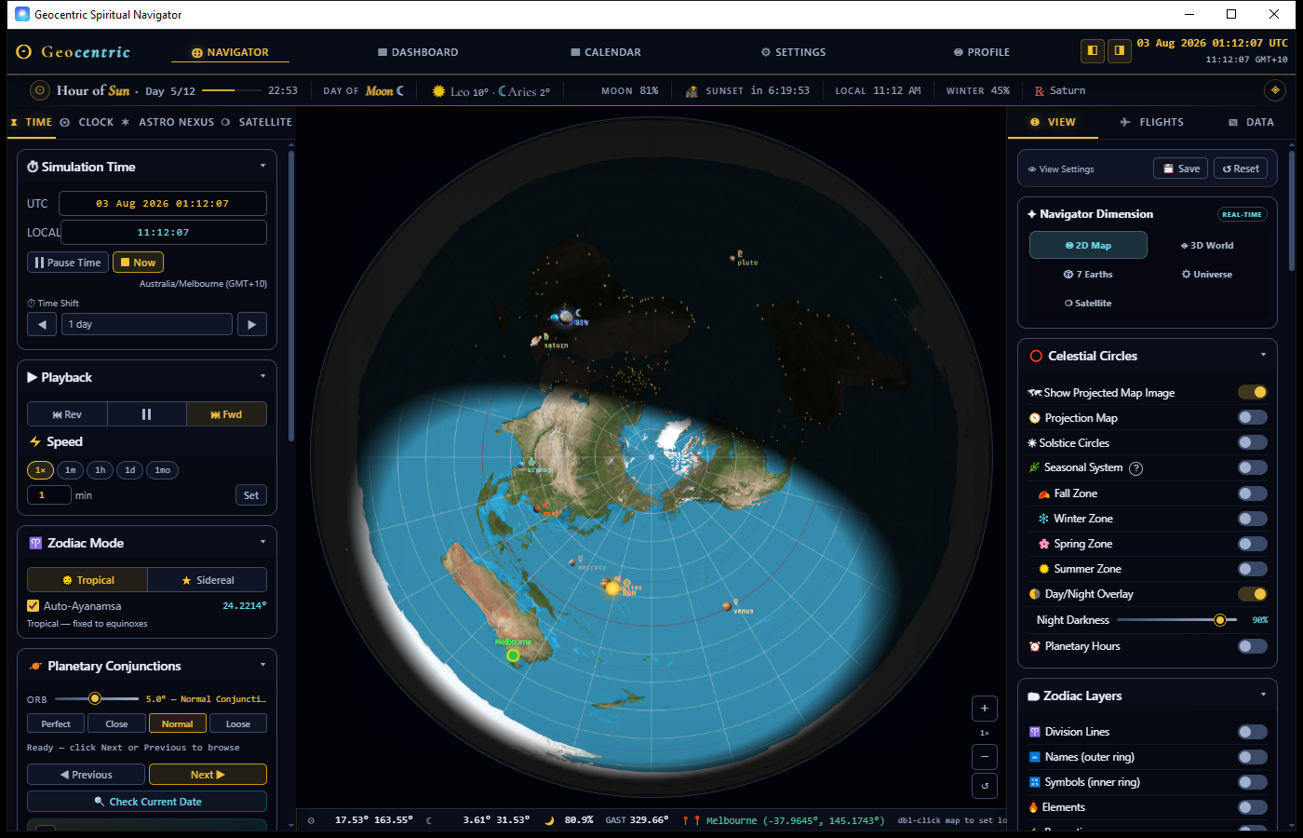Enable the Projection Map toggle
The height and width of the screenshot is (838, 1303).
(1253, 417)
